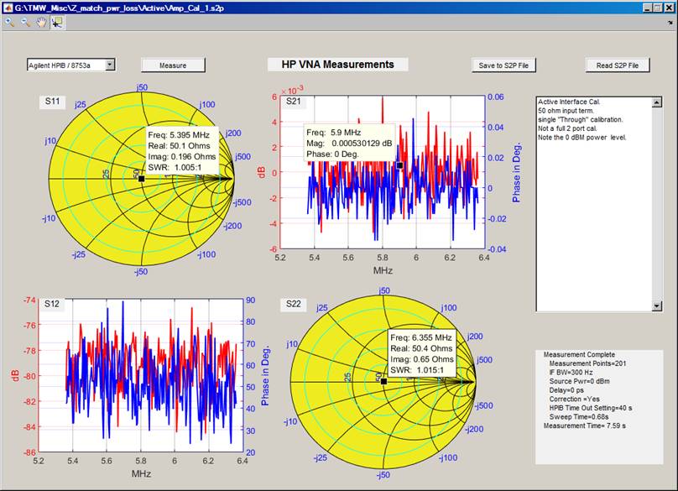Image resolution: width=678 pixels, height=491 pixels.
Task: Click the MATLAB icon in title bar
Action: [x=8, y=8]
